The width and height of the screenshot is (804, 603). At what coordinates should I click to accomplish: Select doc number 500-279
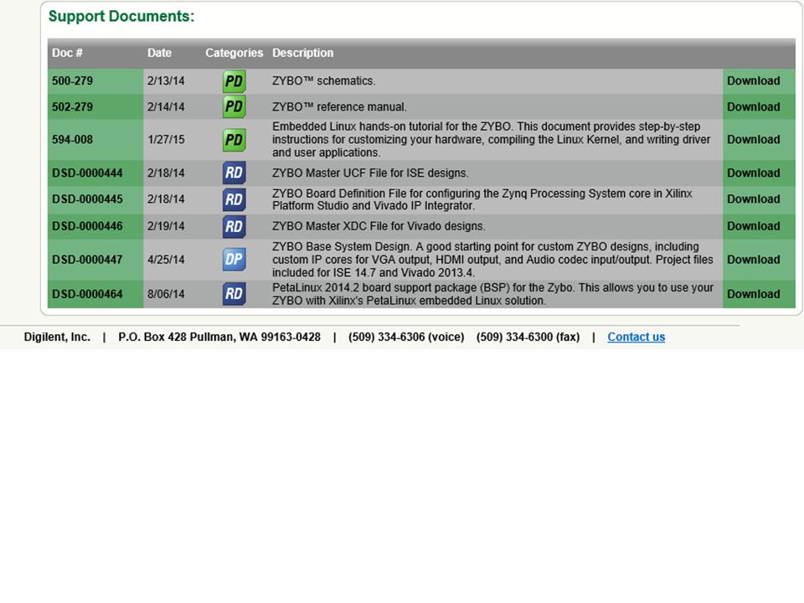click(x=72, y=81)
